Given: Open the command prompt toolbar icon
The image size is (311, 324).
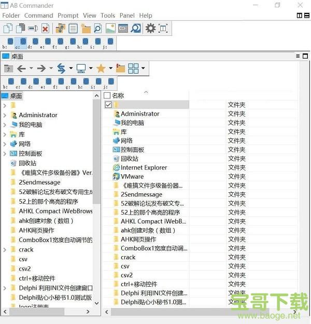Looking at the screenshot, I should point(123,29).
